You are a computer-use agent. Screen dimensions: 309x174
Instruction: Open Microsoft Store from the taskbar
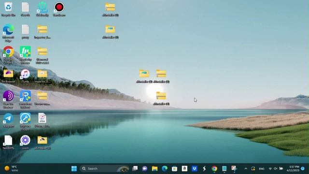click(174, 169)
